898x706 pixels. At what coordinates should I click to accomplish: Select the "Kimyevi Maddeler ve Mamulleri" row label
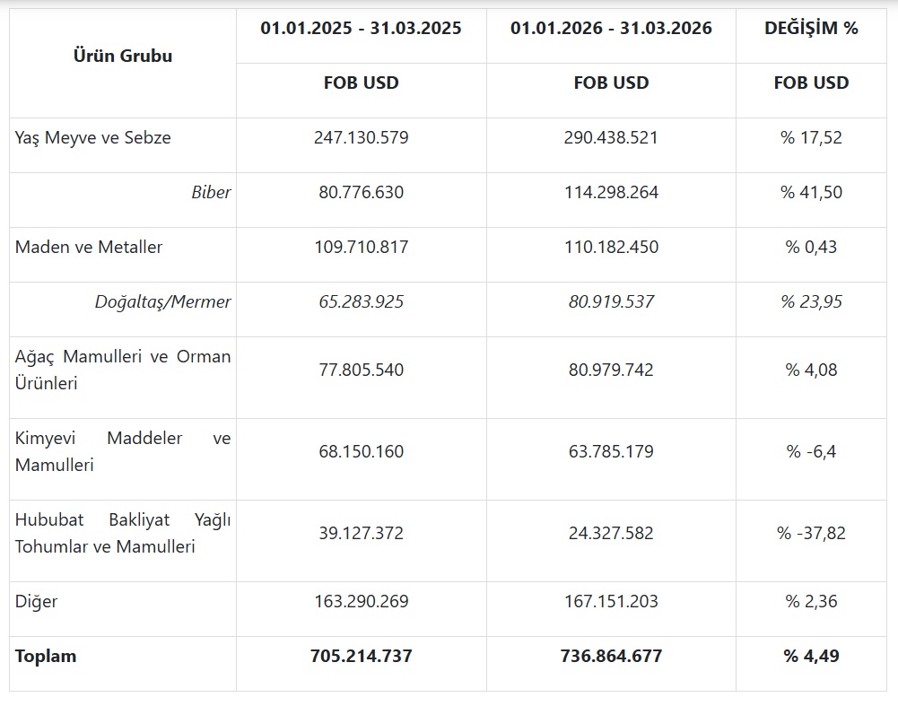pyautogui.click(x=122, y=451)
